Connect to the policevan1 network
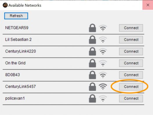This screenshot has height=115, width=153. click(x=131, y=98)
